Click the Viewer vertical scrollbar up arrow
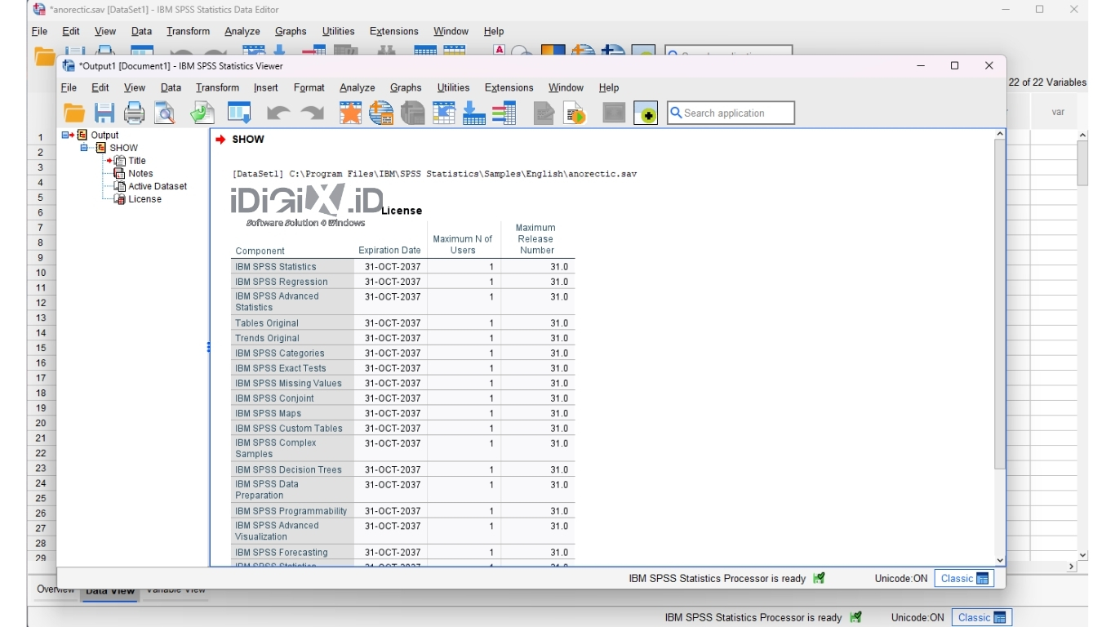Screen dimensions: 1115x627 coord(1000,134)
